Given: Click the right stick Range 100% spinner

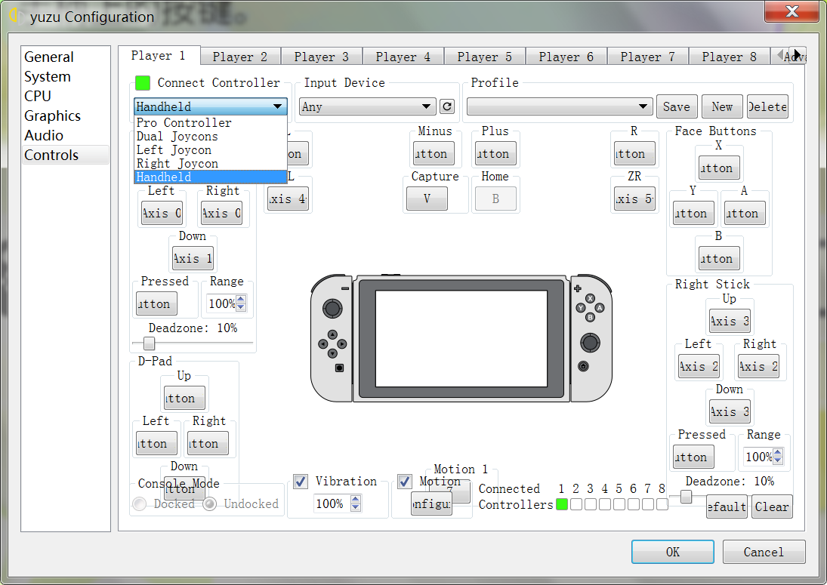Looking at the screenshot, I should pos(764,457).
